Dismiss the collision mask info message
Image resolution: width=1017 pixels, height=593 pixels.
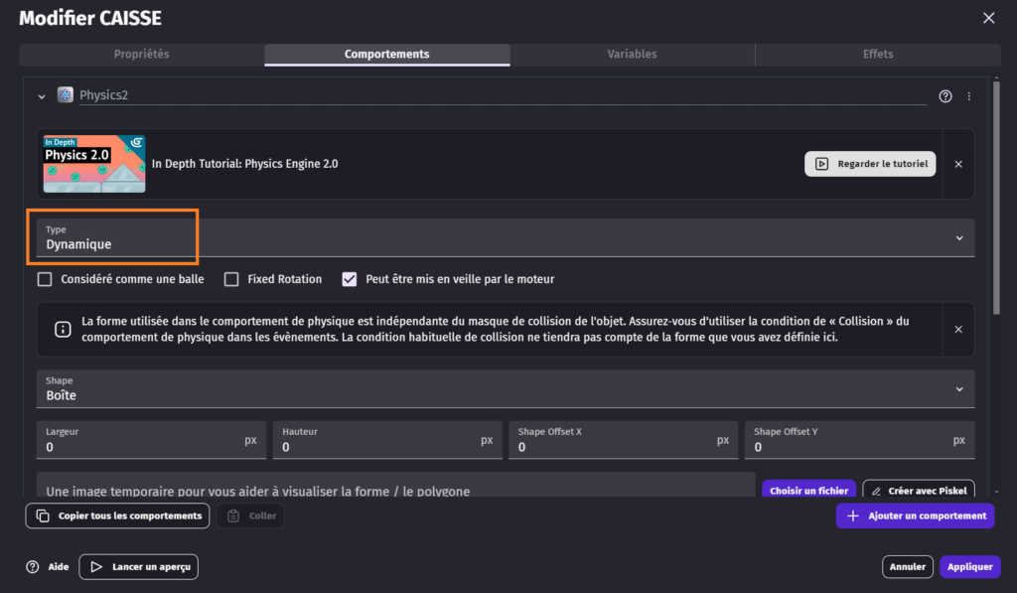(958, 329)
